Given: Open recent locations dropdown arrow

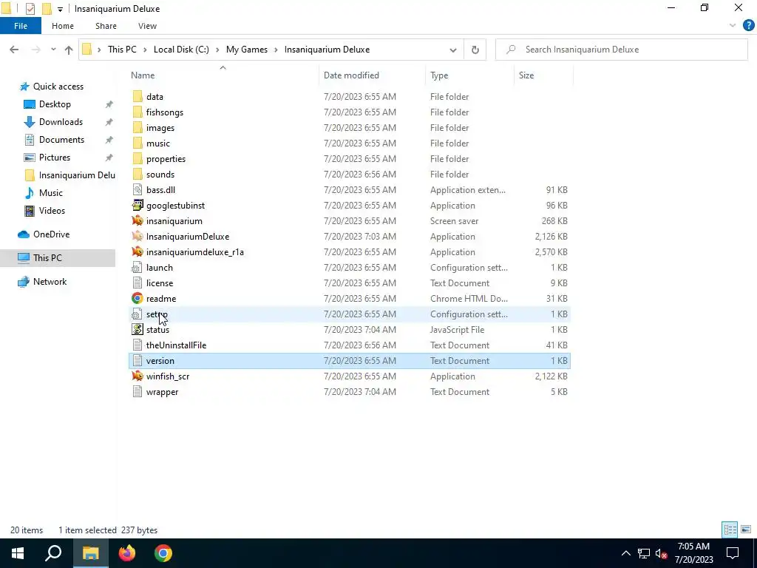Looking at the screenshot, I should click(53, 50).
